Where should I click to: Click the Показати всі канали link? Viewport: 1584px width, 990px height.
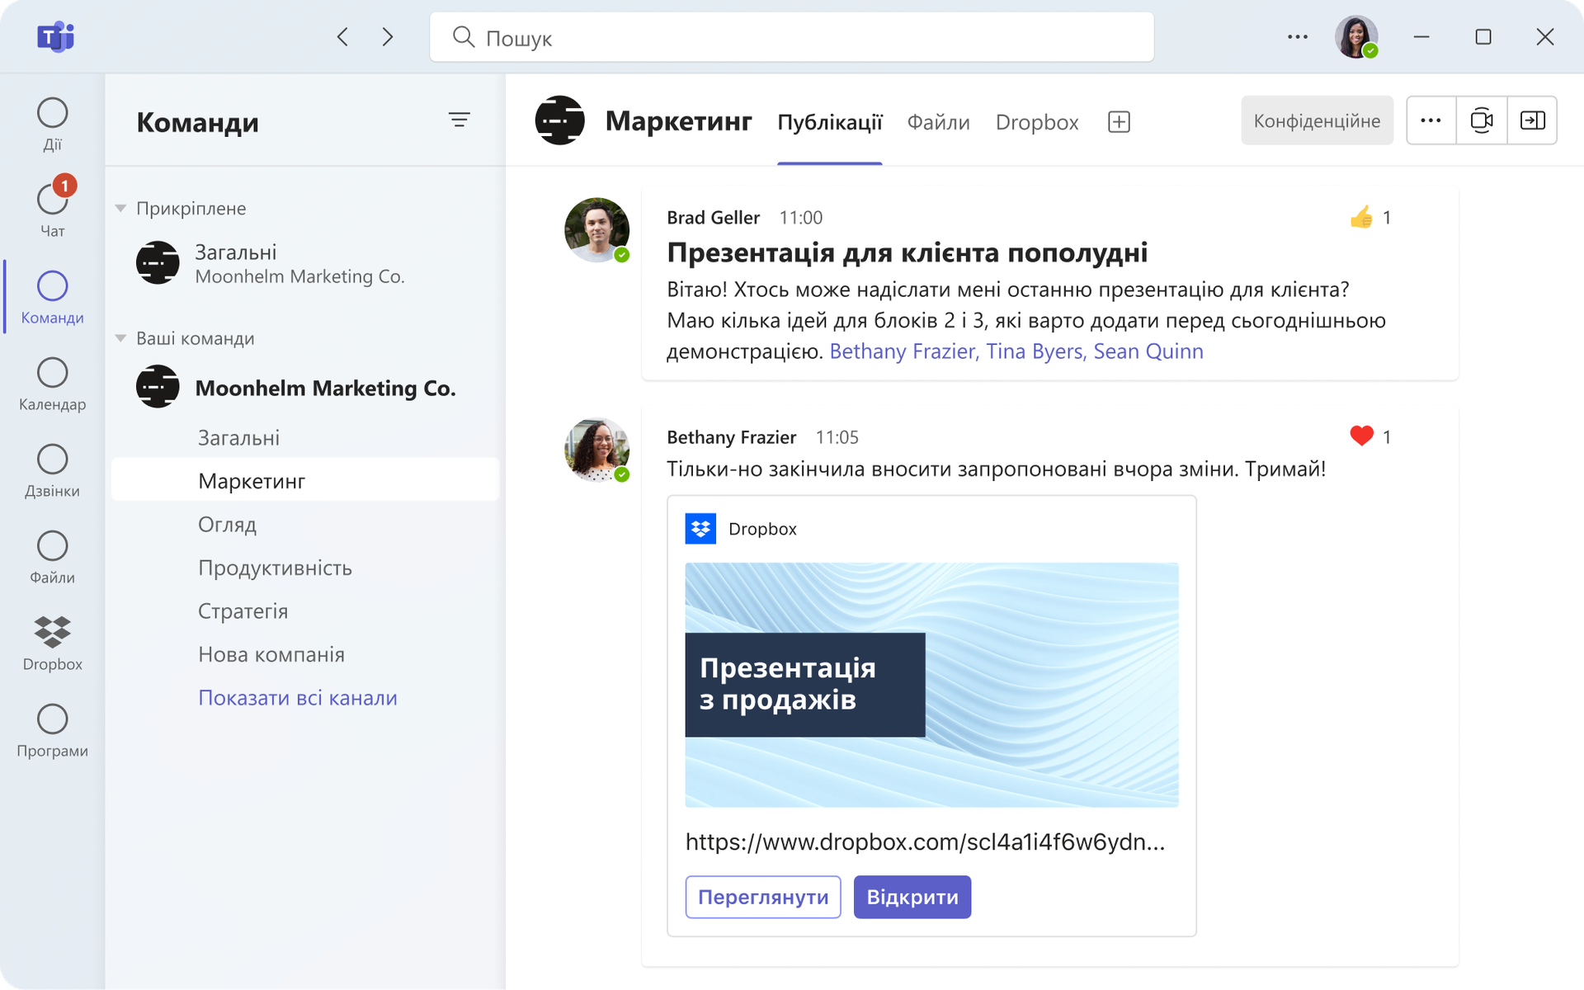coord(298,697)
